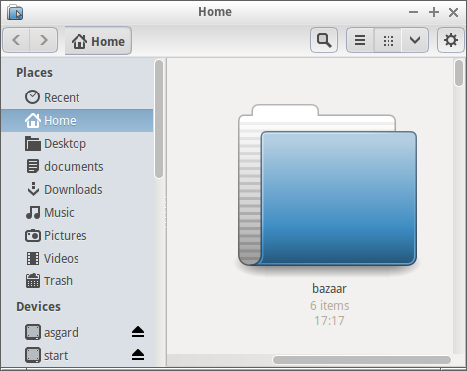Click the bazaar folder name label
The height and width of the screenshot is (371, 467).
[329, 289]
